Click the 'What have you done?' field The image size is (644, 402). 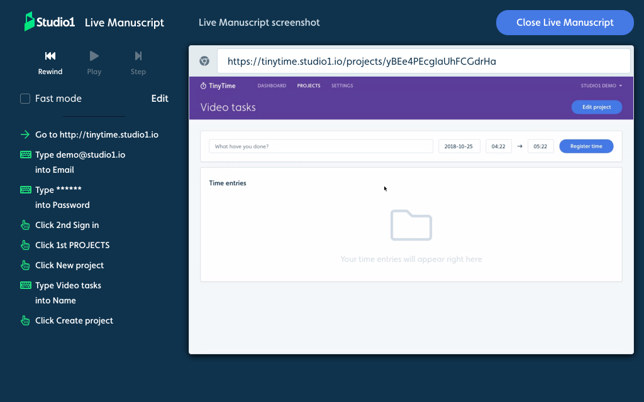coord(321,146)
